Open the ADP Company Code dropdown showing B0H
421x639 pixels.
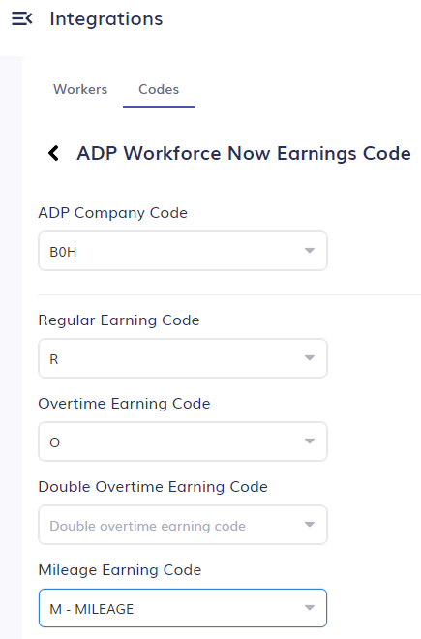coord(183,251)
